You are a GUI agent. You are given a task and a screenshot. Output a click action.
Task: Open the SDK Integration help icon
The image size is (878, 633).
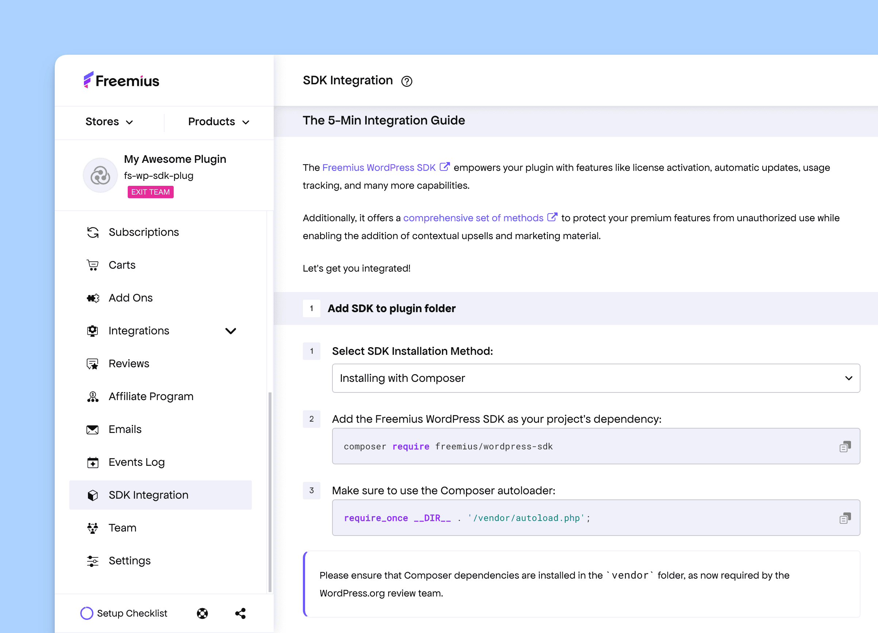click(x=407, y=81)
